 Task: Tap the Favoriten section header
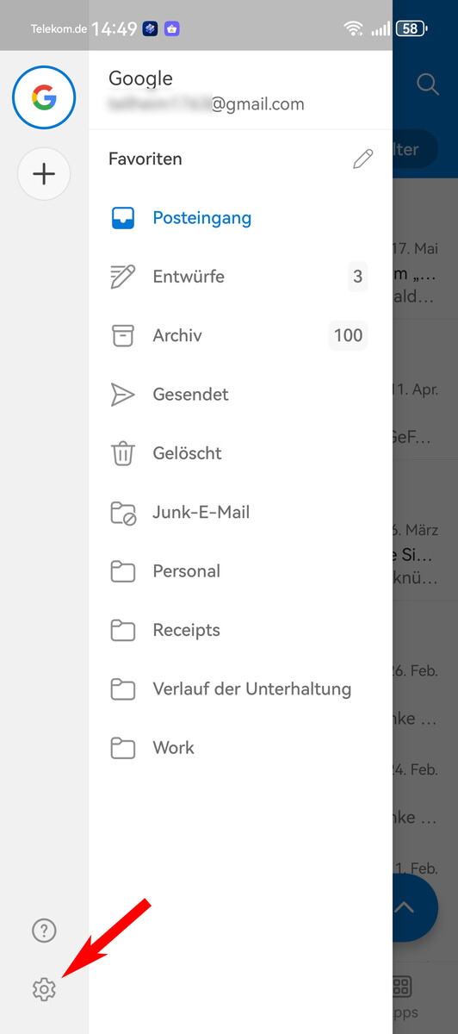pyautogui.click(x=145, y=159)
